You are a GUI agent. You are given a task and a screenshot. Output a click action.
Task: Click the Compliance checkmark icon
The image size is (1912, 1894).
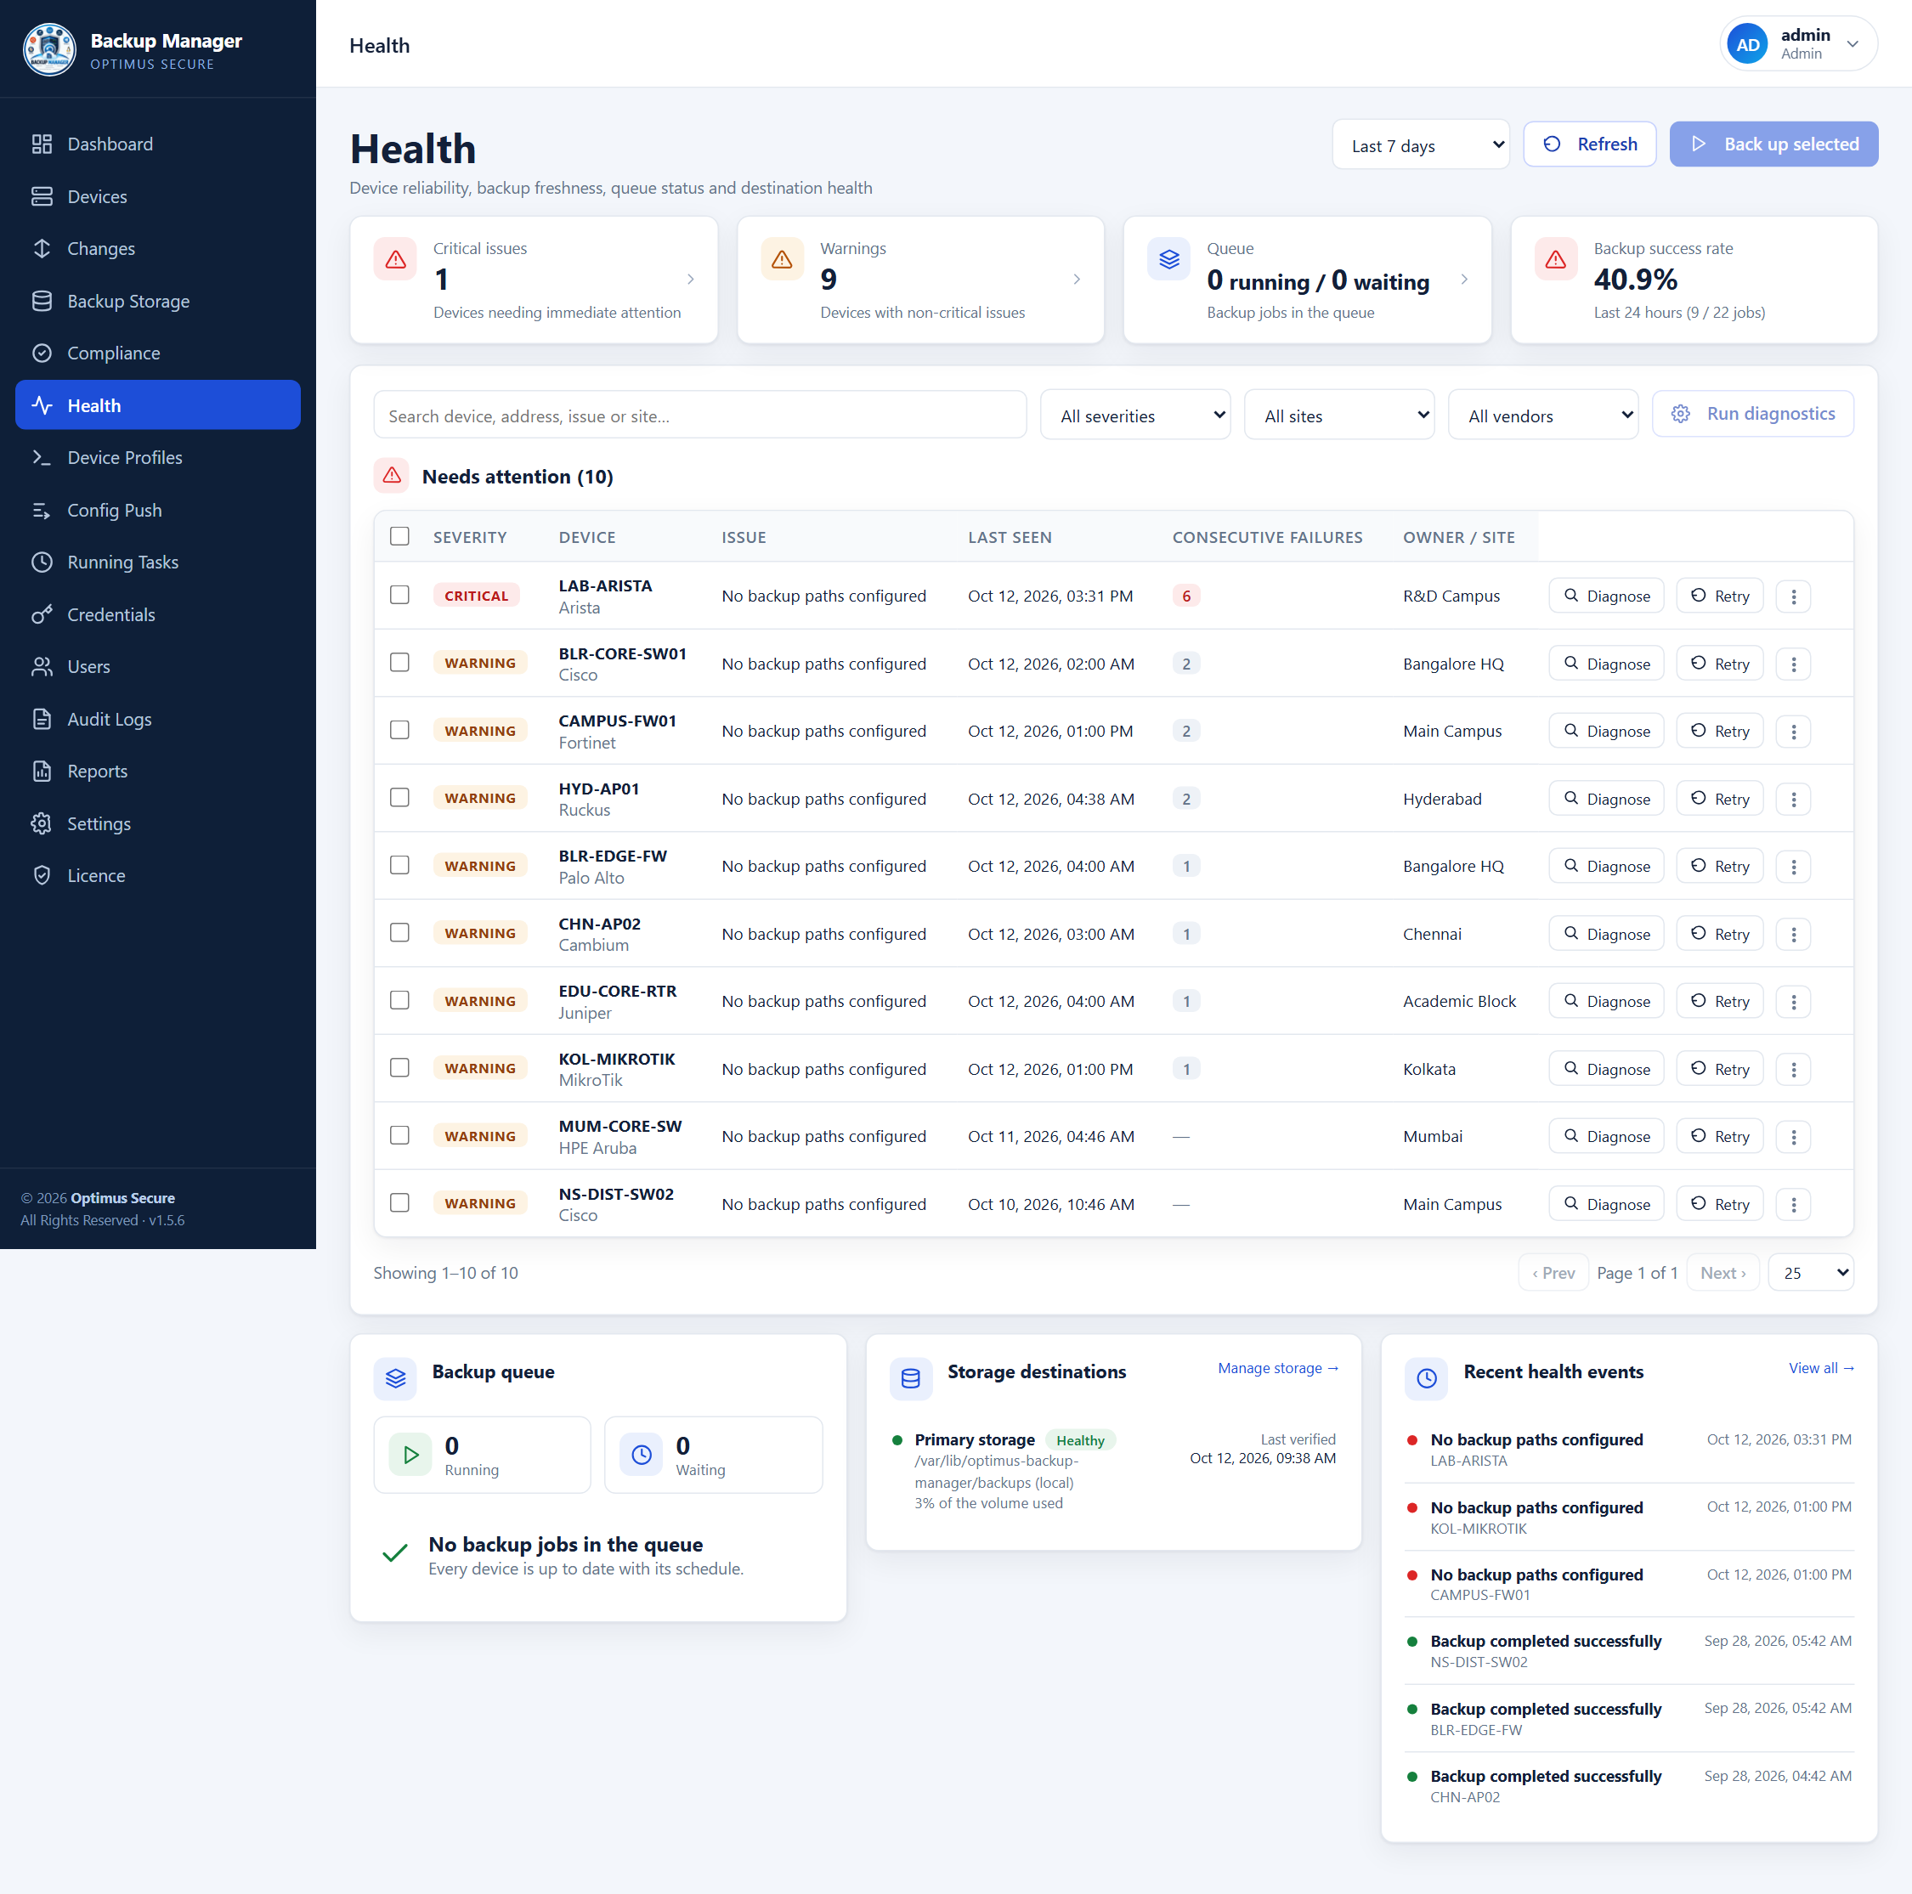click(42, 353)
